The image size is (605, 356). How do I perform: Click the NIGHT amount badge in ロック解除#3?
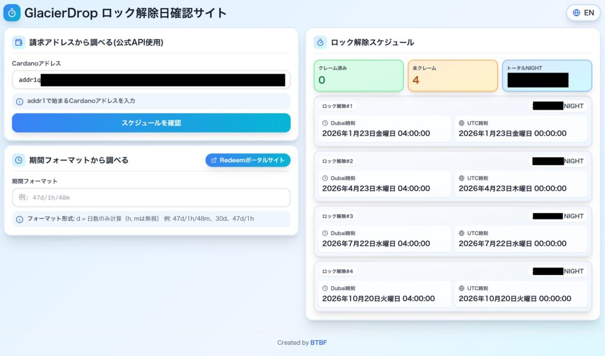pos(558,216)
